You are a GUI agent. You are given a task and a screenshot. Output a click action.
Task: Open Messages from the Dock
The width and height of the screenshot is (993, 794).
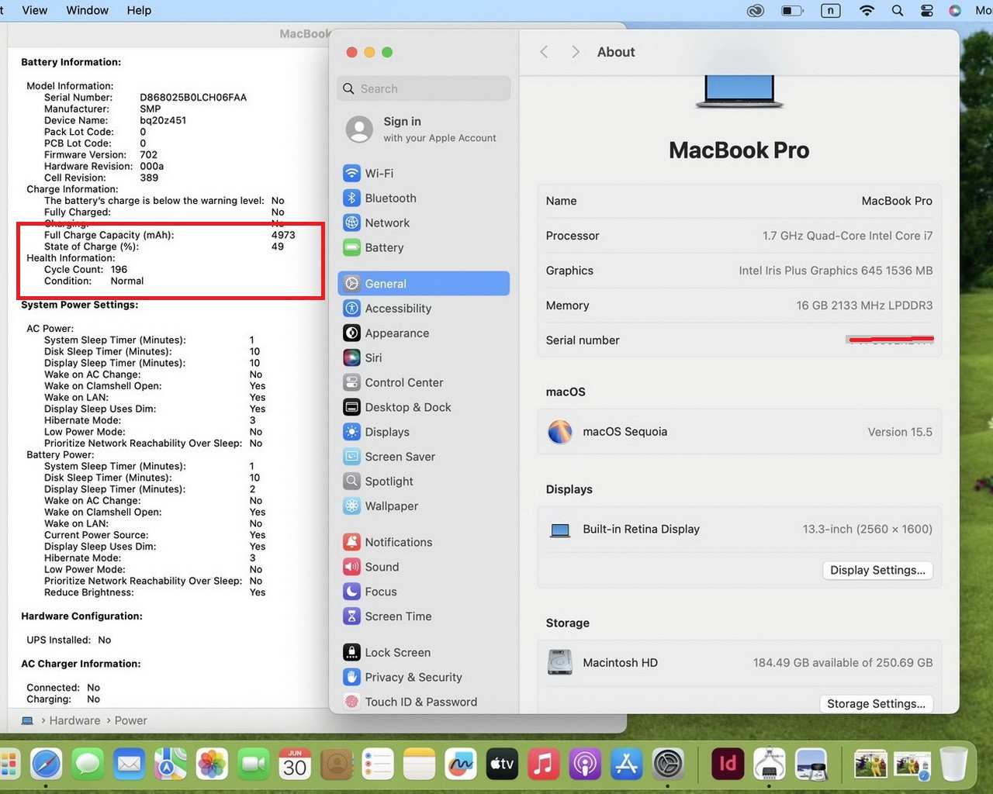(x=88, y=765)
